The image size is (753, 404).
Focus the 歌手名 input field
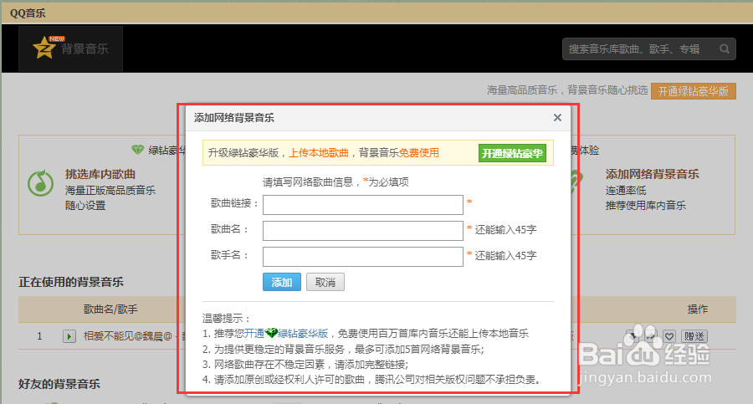[362, 257]
